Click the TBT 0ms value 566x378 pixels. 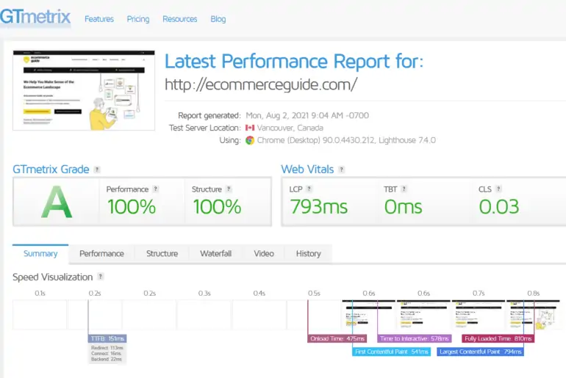[x=404, y=207]
